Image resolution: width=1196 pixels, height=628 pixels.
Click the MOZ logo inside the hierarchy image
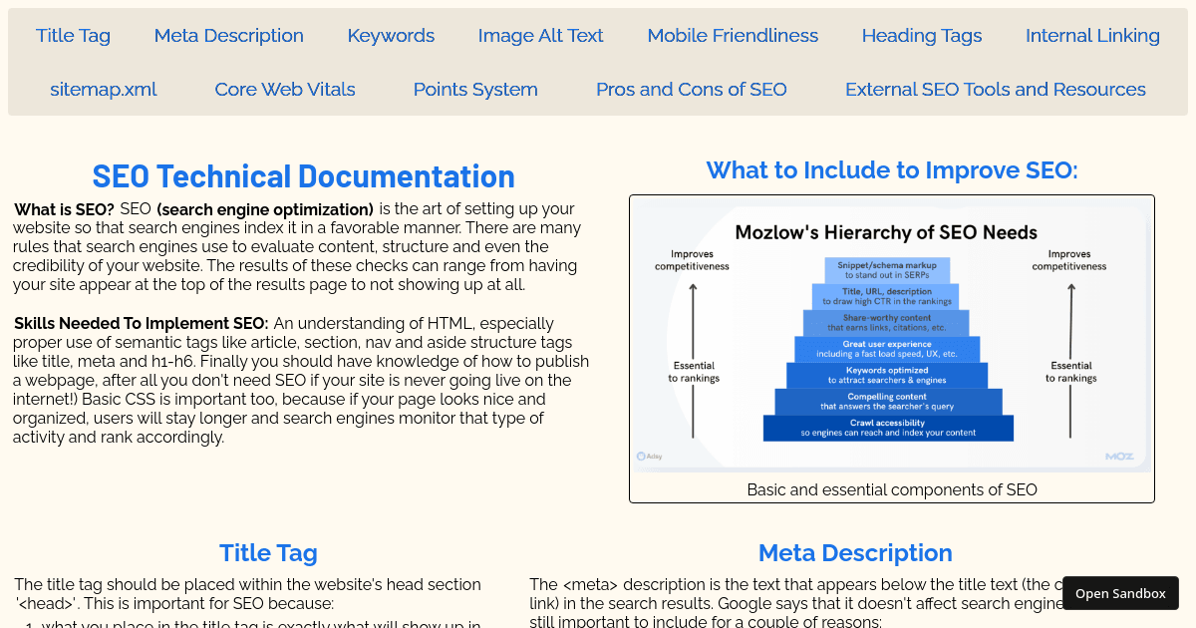pos(1121,455)
